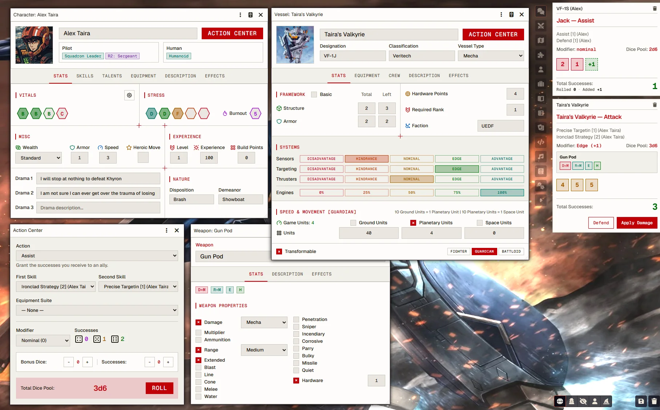Screen dimensions: 660x410
Task: Select the zero-successes dice icon
Action: click(x=79, y=339)
